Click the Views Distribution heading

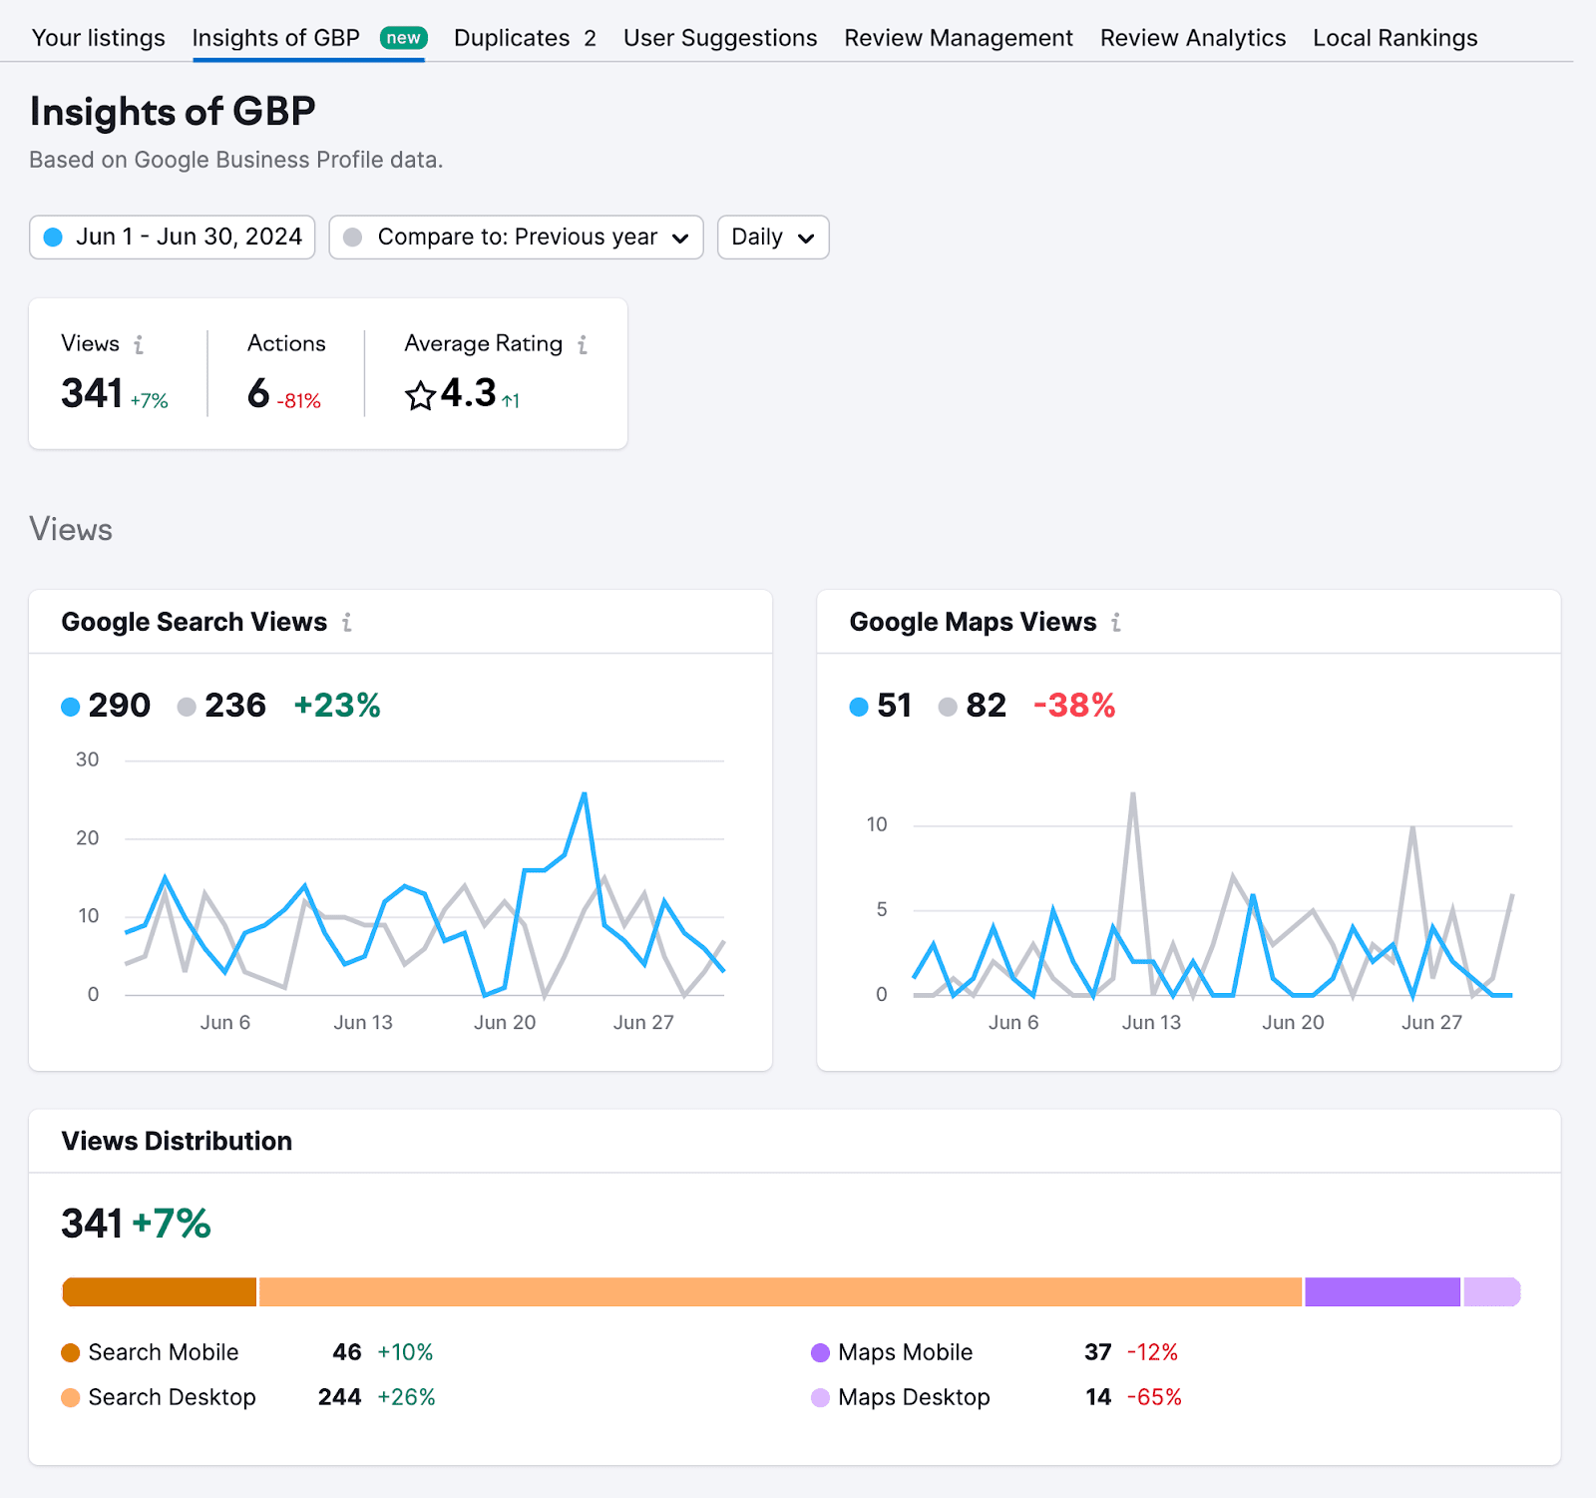pyautogui.click(x=177, y=1141)
